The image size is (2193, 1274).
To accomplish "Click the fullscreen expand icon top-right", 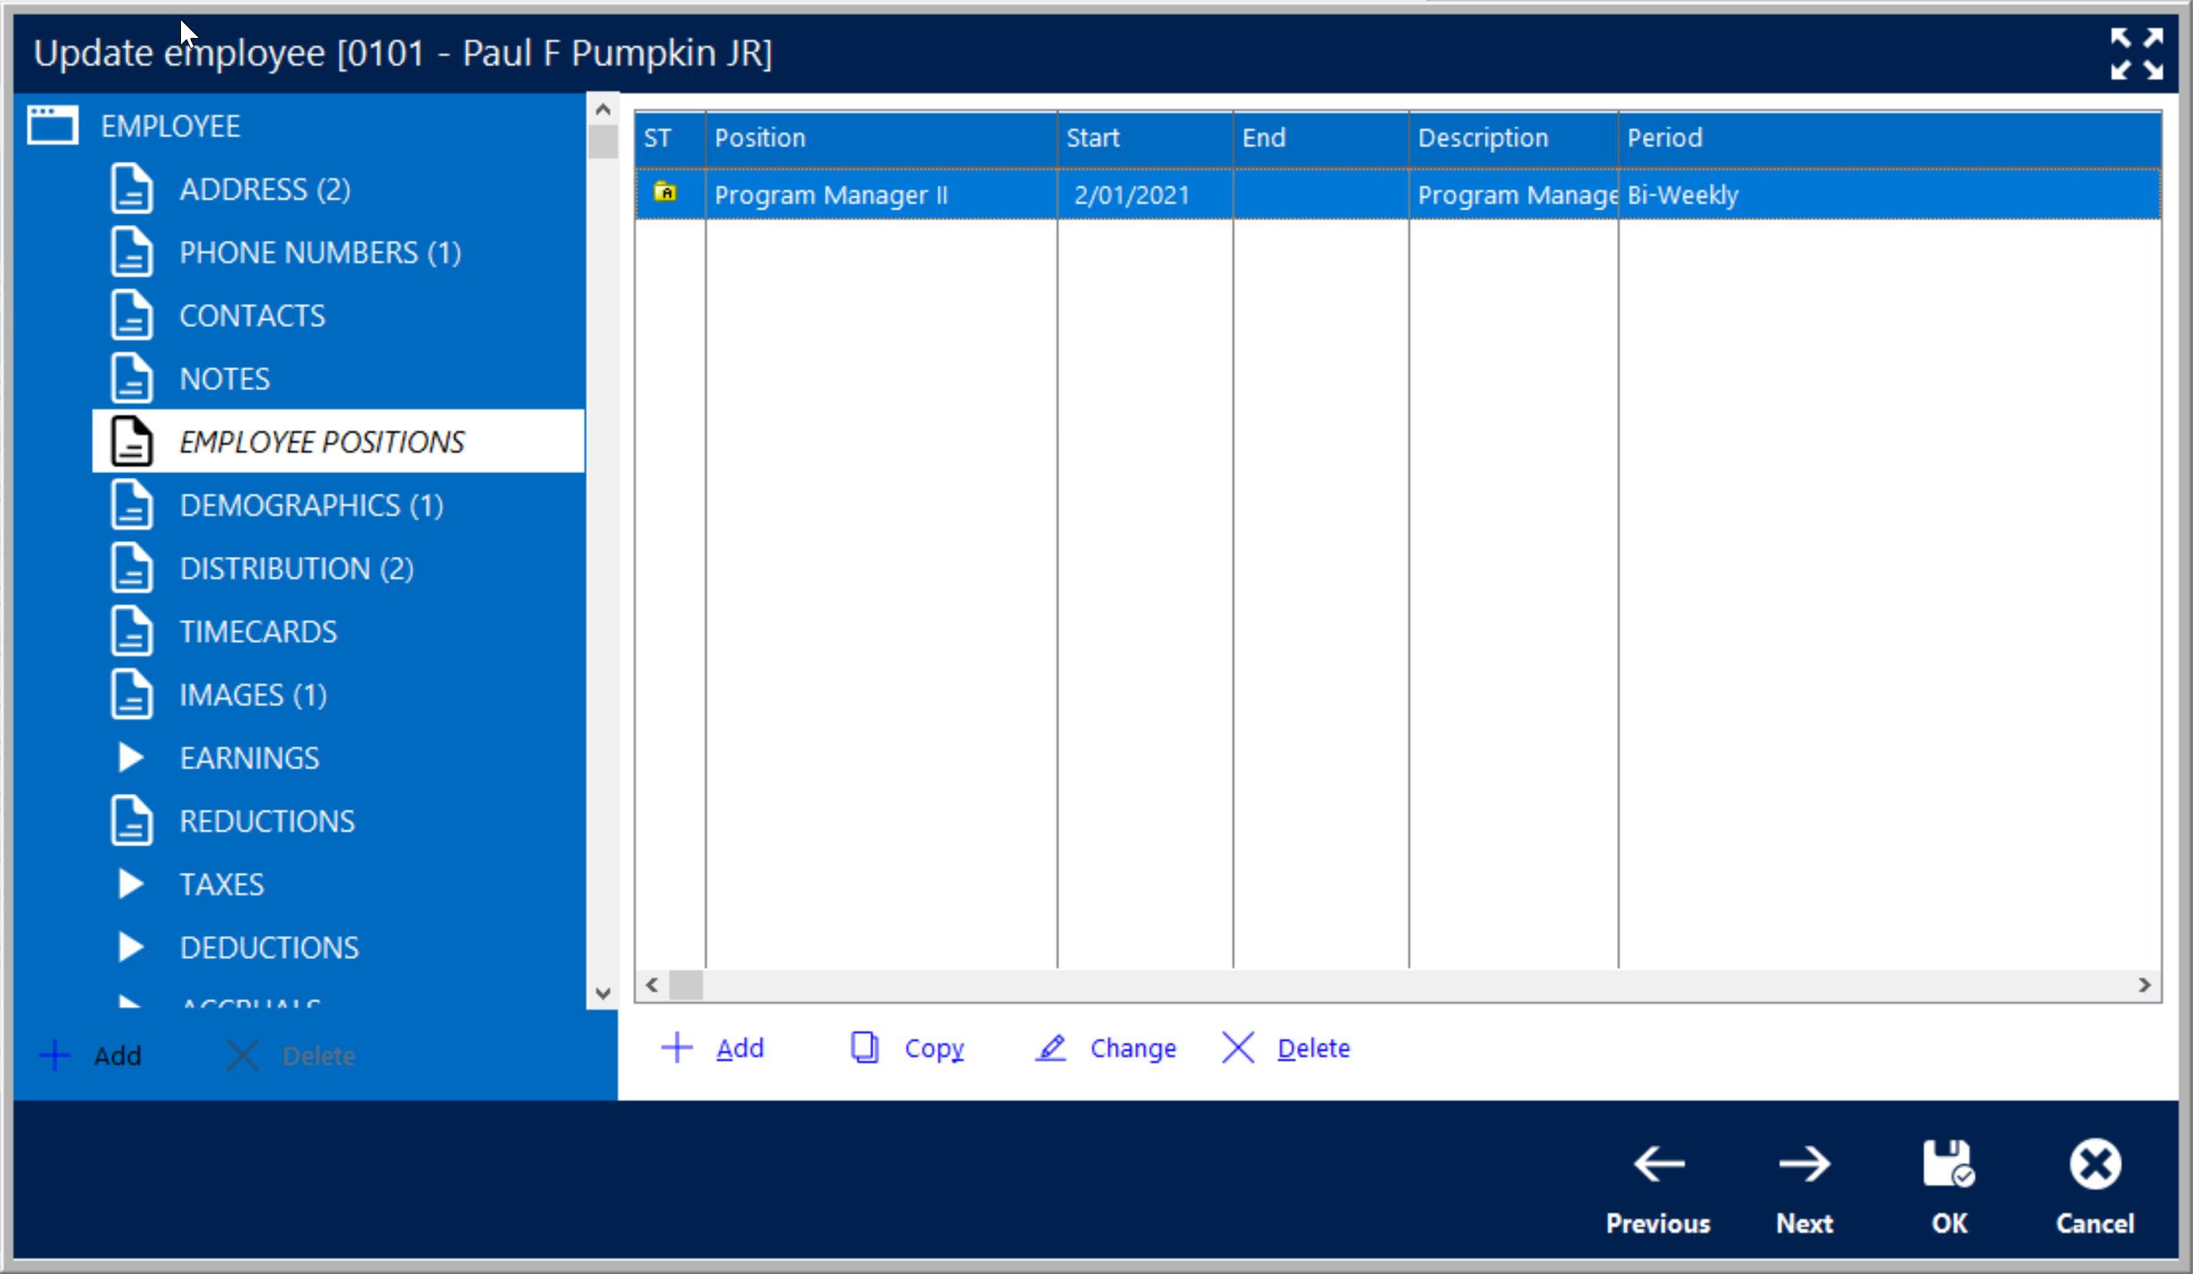I will click(2137, 53).
